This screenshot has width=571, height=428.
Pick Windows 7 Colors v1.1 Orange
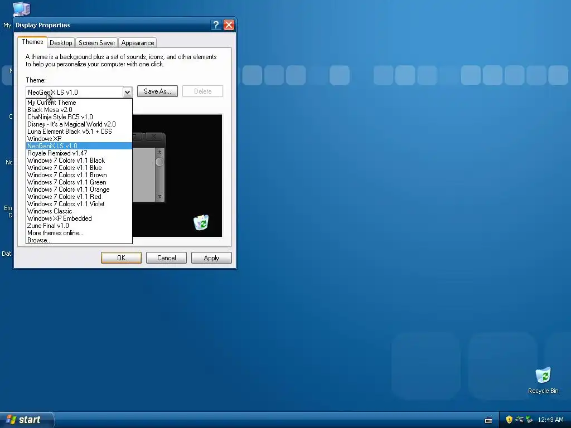(x=79, y=189)
